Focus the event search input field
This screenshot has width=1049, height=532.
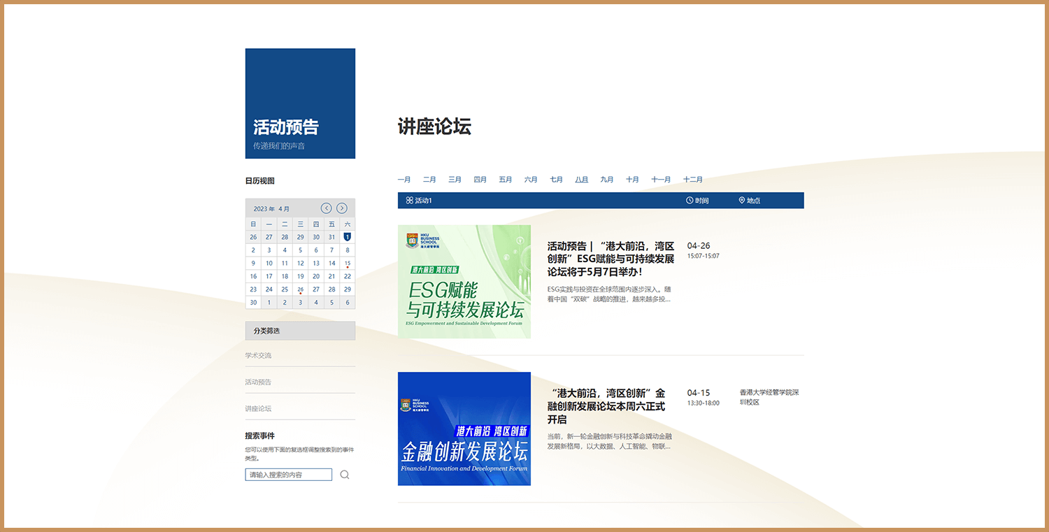click(x=288, y=475)
